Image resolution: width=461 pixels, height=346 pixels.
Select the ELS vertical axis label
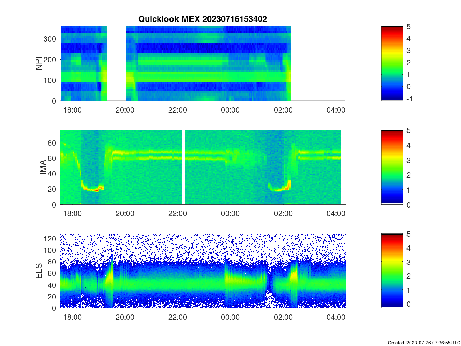click(x=39, y=271)
